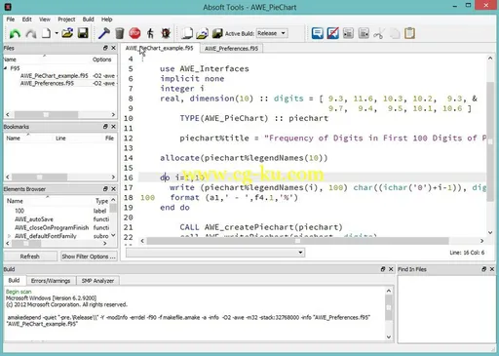Click the Options column header in Files
This screenshot has width=499, height=356.
point(101,59)
